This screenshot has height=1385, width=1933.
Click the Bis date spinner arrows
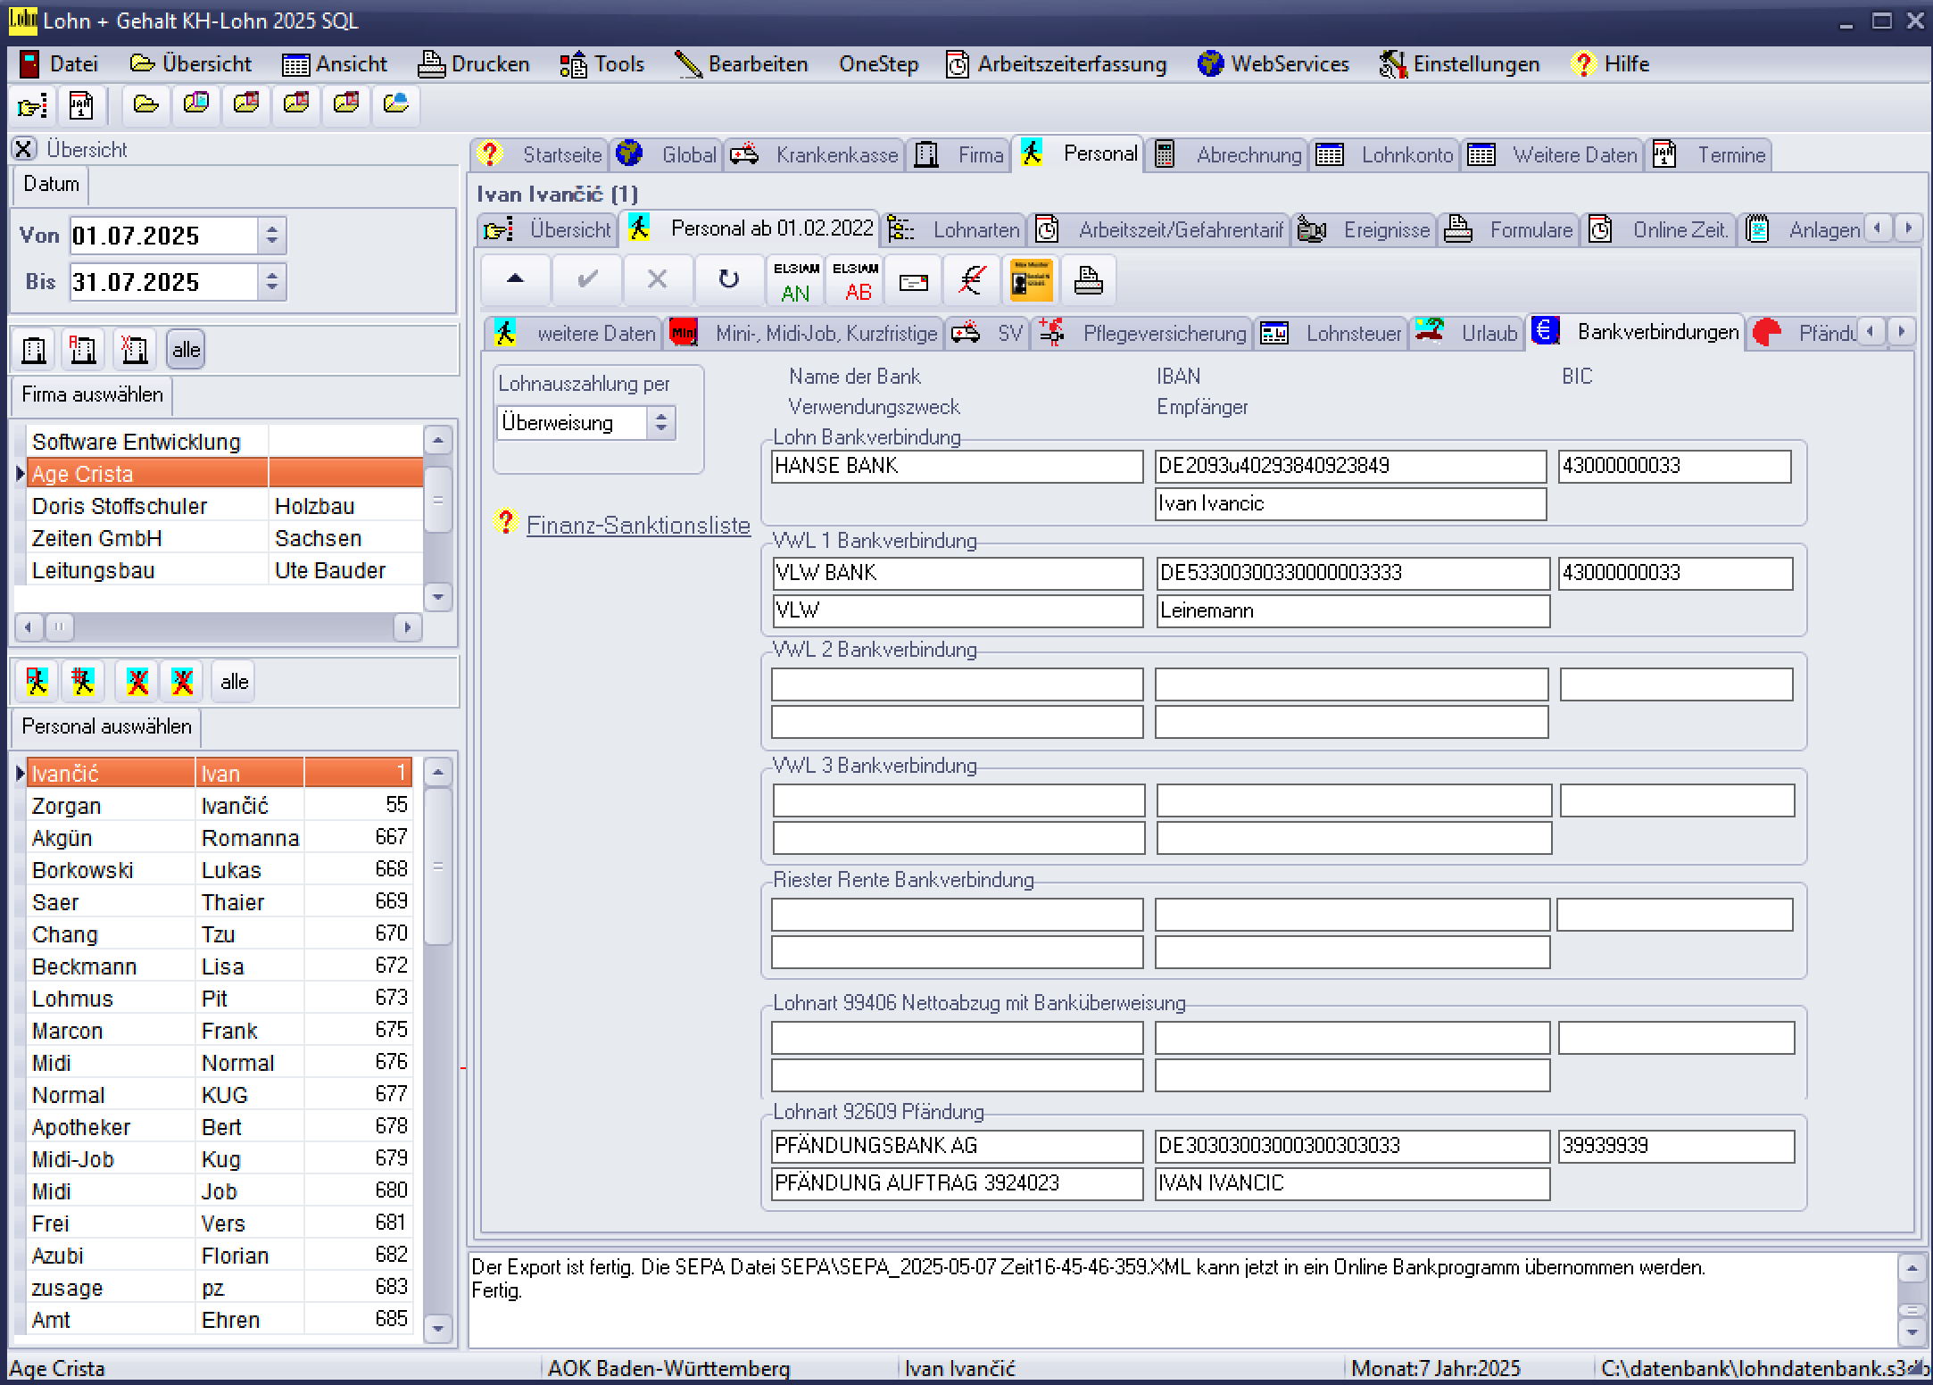[x=271, y=282]
